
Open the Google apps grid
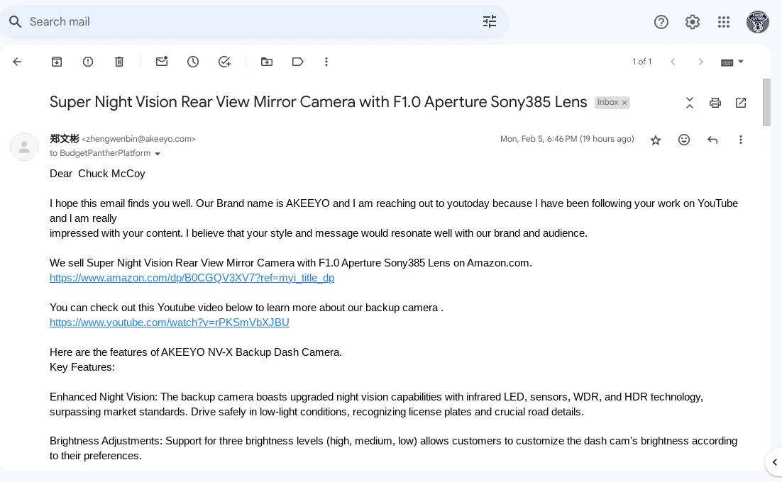724,22
